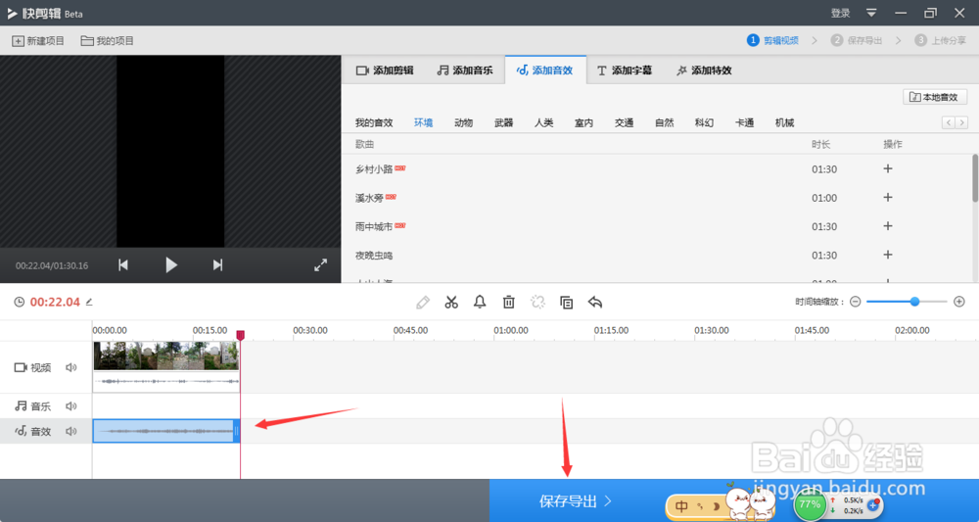Jump to next frame in preview
Image resolution: width=979 pixels, height=522 pixels.
[x=217, y=265]
